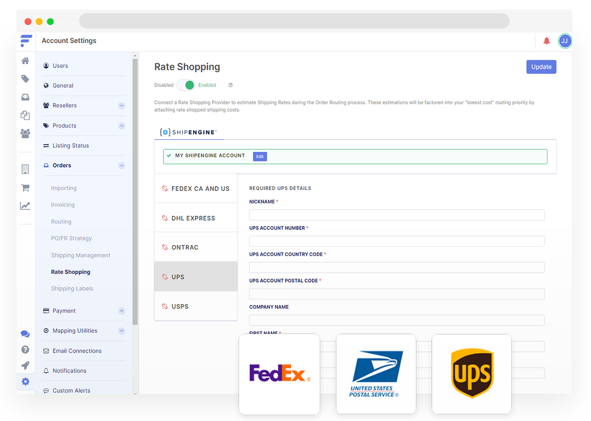Open the tag icon in the left rail

click(x=26, y=79)
